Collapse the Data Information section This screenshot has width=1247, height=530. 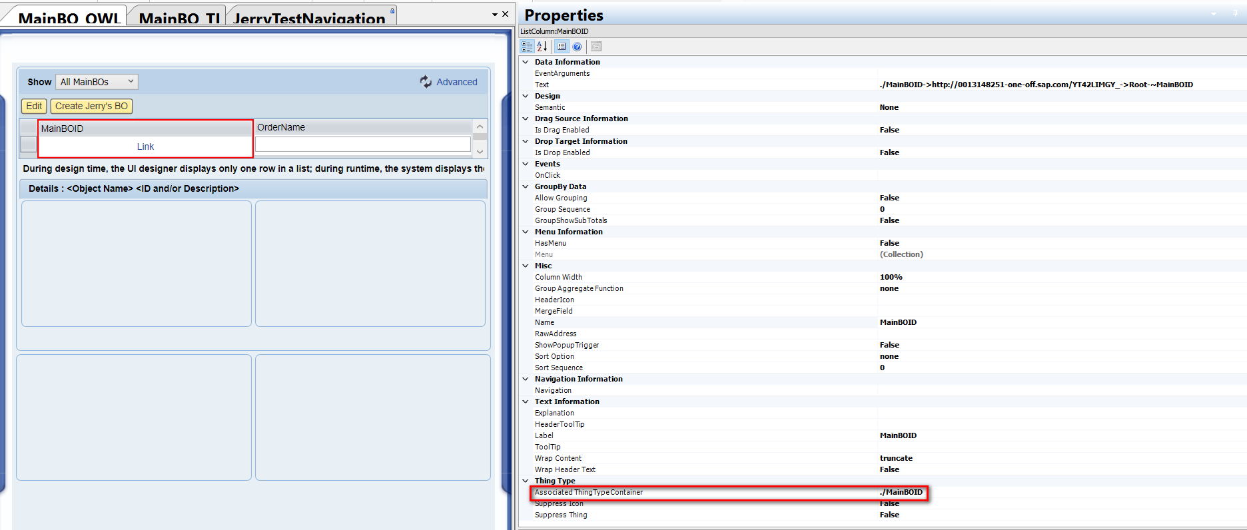pos(526,62)
